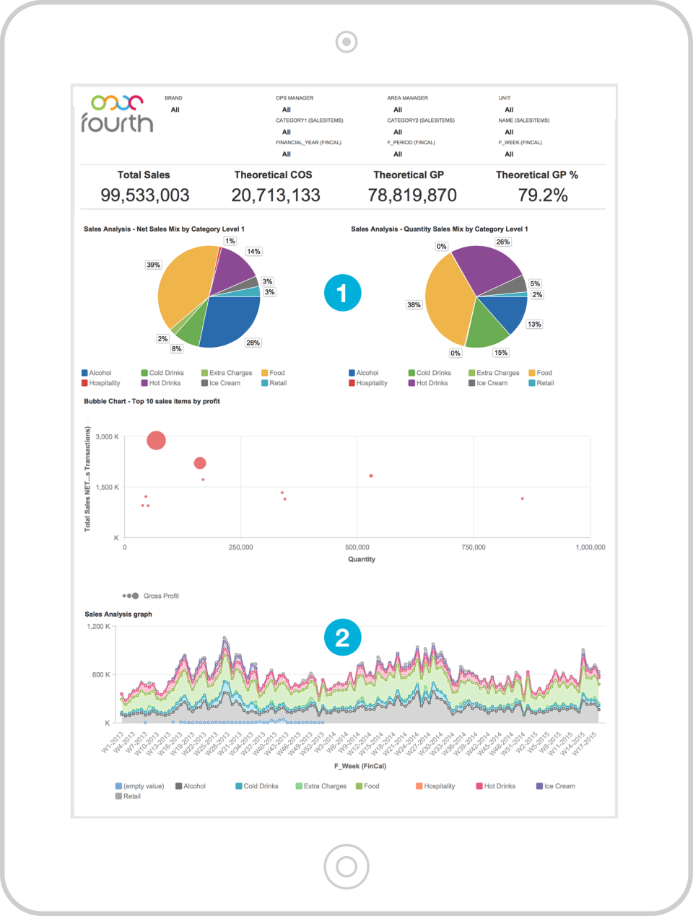
Task: Click the F_Week (FinCal) axis title
Action: pos(360,766)
